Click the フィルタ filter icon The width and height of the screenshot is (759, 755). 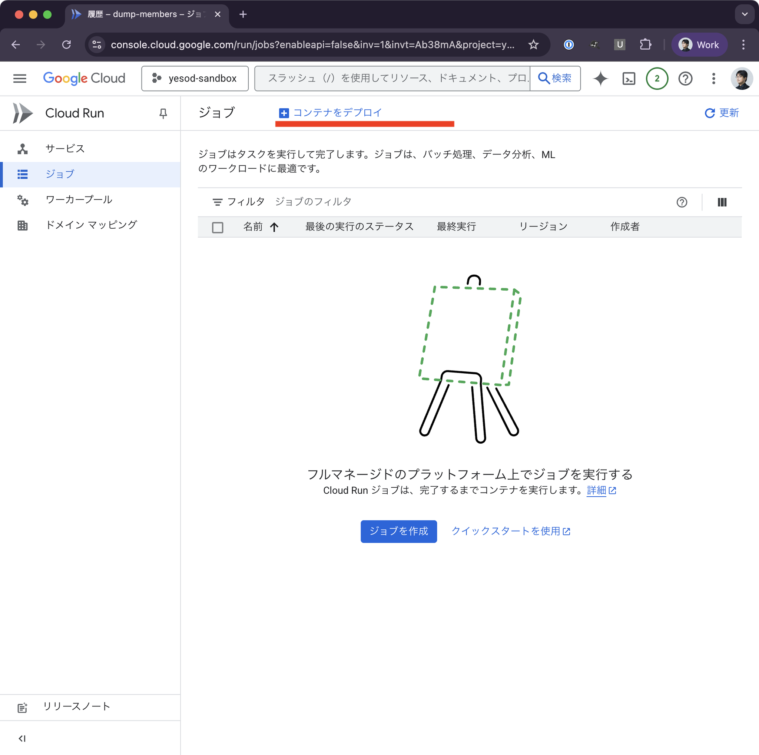tap(217, 202)
